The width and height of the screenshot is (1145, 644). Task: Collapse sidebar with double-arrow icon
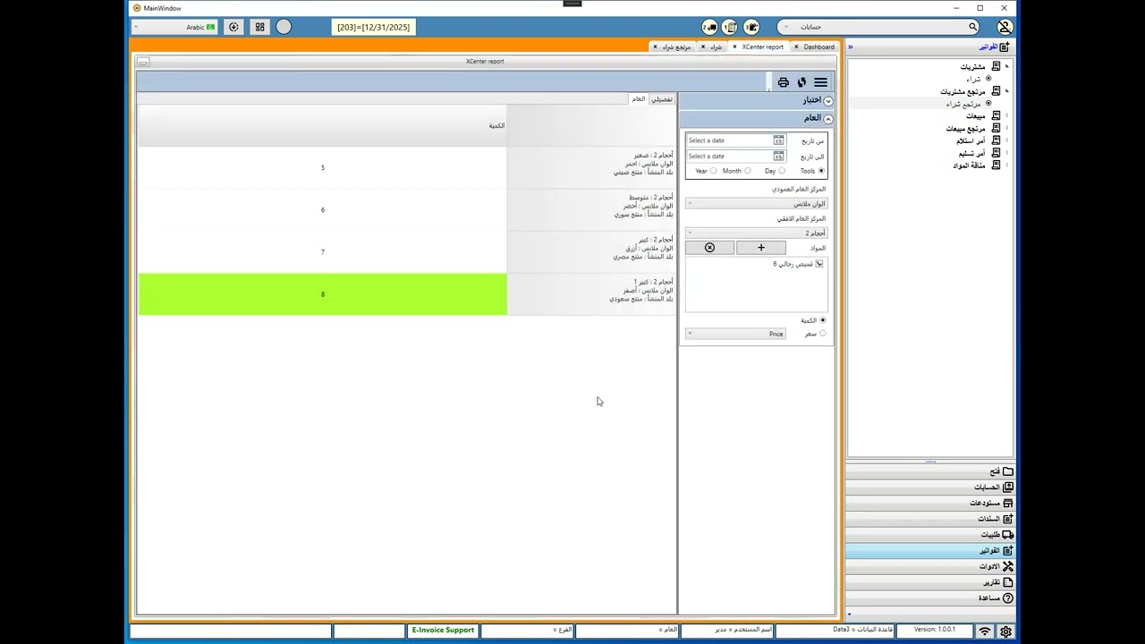[851, 47]
